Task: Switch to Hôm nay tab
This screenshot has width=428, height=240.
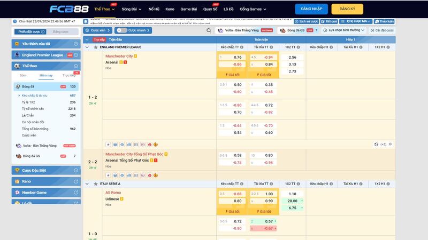Action: pyautogui.click(x=46, y=75)
